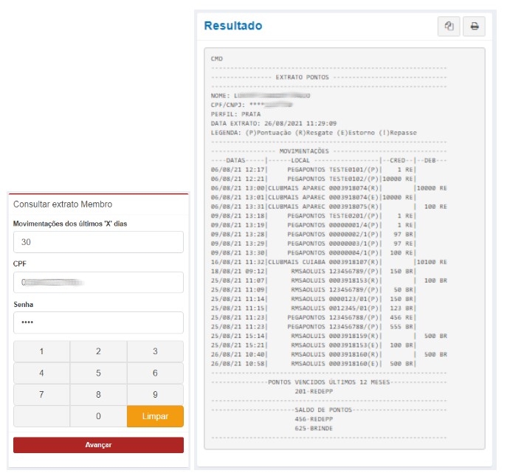Click into the CPF input field
510x476 pixels.
coord(98,282)
